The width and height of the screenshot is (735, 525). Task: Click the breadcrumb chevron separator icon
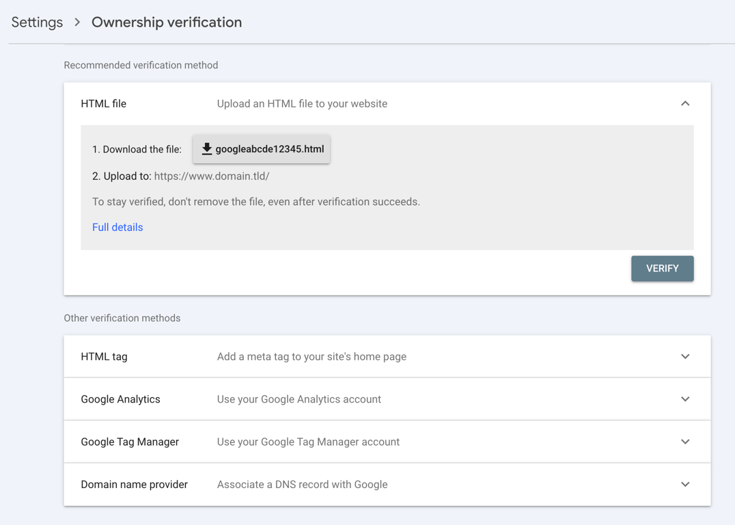point(77,22)
